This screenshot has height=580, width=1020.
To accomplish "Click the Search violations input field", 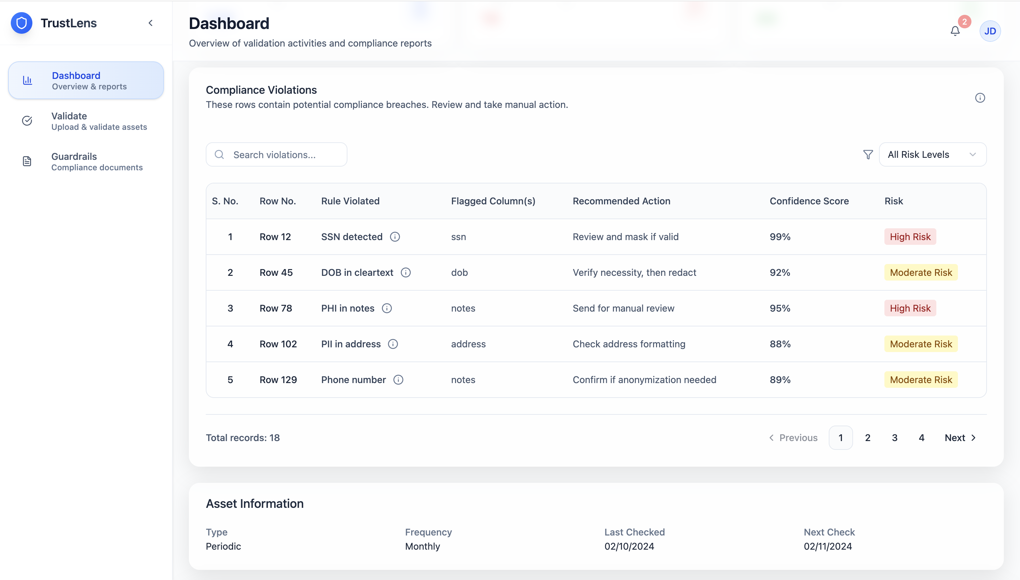I will (277, 154).
